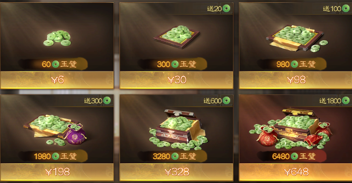This screenshot has height=183, width=352.
Task: Select the tray of jade coins artwork
Action: click(x=177, y=37)
